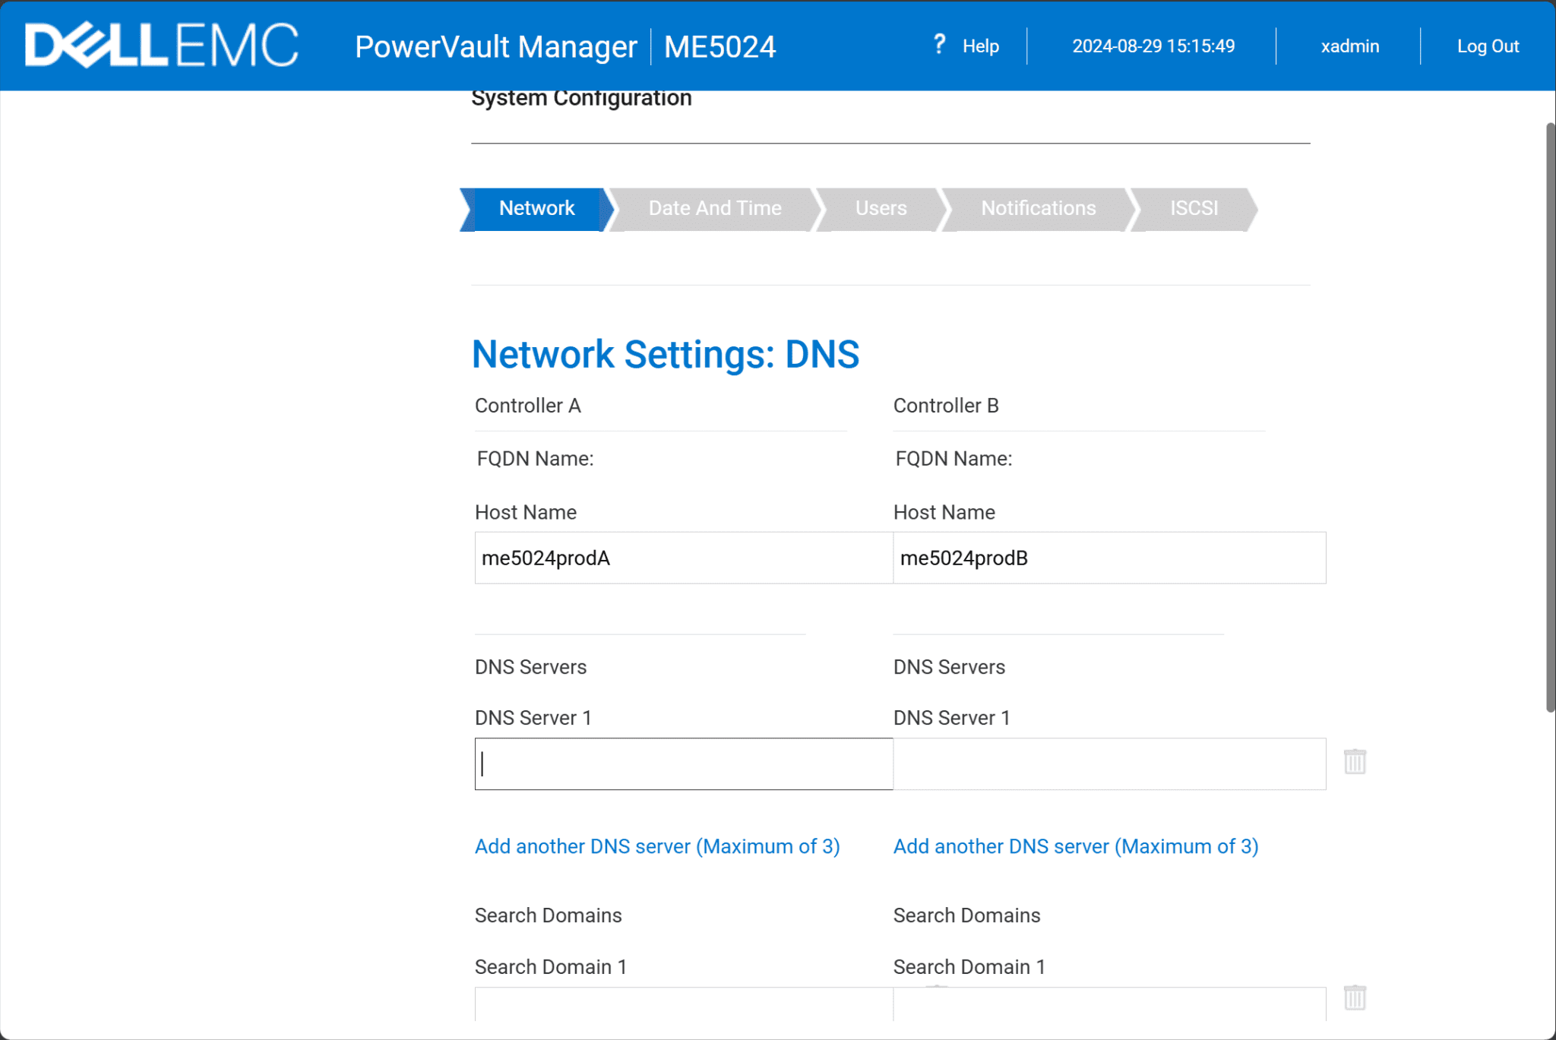The image size is (1556, 1040).
Task: Click the DNS Server 1 trash icon
Action: [1354, 762]
